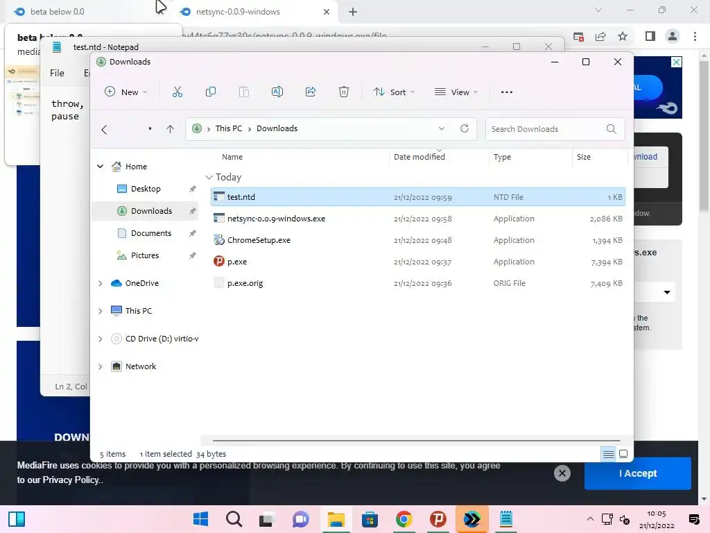Image resolution: width=710 pixels, height=533 pixels.
Task: Click the Cut scissors icon in Explorer toolbar
Action: point(177,92)
